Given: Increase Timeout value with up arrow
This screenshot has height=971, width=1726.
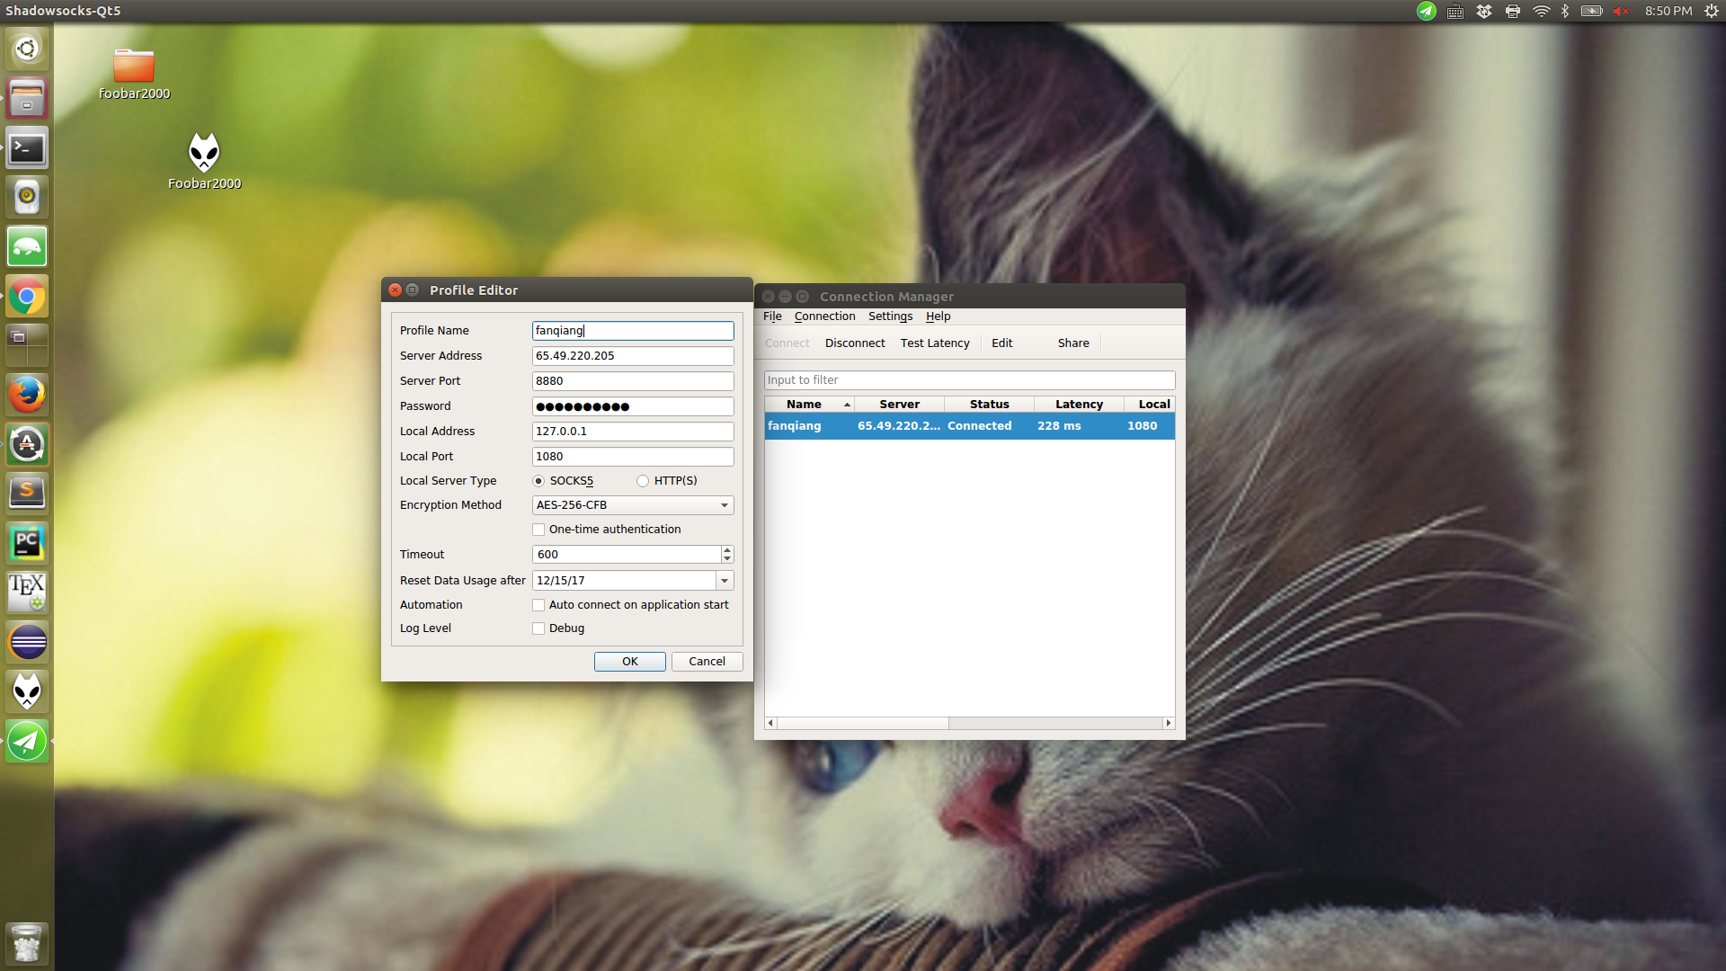Looking at the screenshot, I should 727,550.
